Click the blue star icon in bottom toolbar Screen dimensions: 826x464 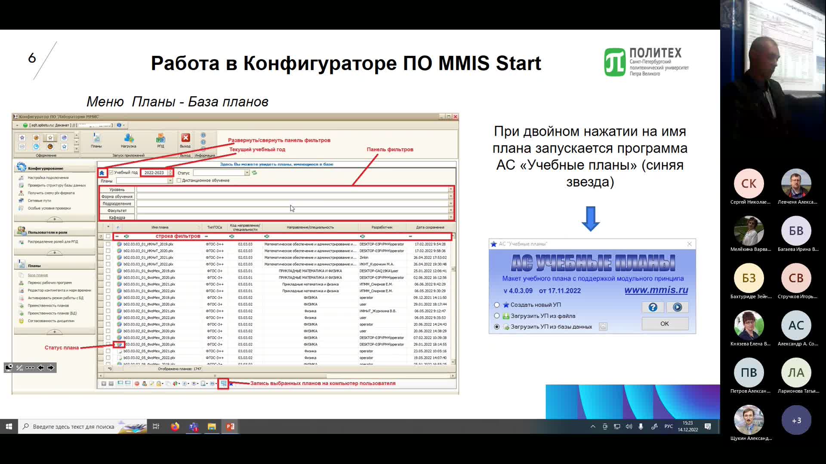(x=231, y=384)
